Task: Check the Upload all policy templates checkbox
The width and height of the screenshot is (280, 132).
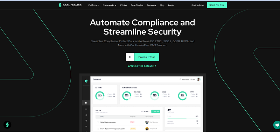Action: click(x=98, y=122)
